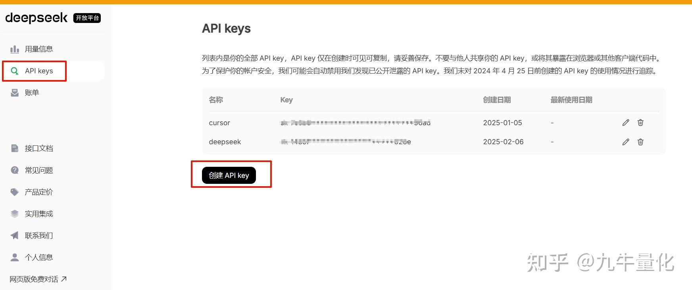This screenshot has width=692, height=290.
Task: Delete the cursor API key
Action: click(640, 123)
